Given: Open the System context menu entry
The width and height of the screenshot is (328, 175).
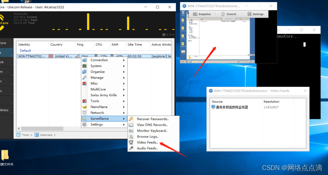Looking at the screenshot, I should click(104, 66).
